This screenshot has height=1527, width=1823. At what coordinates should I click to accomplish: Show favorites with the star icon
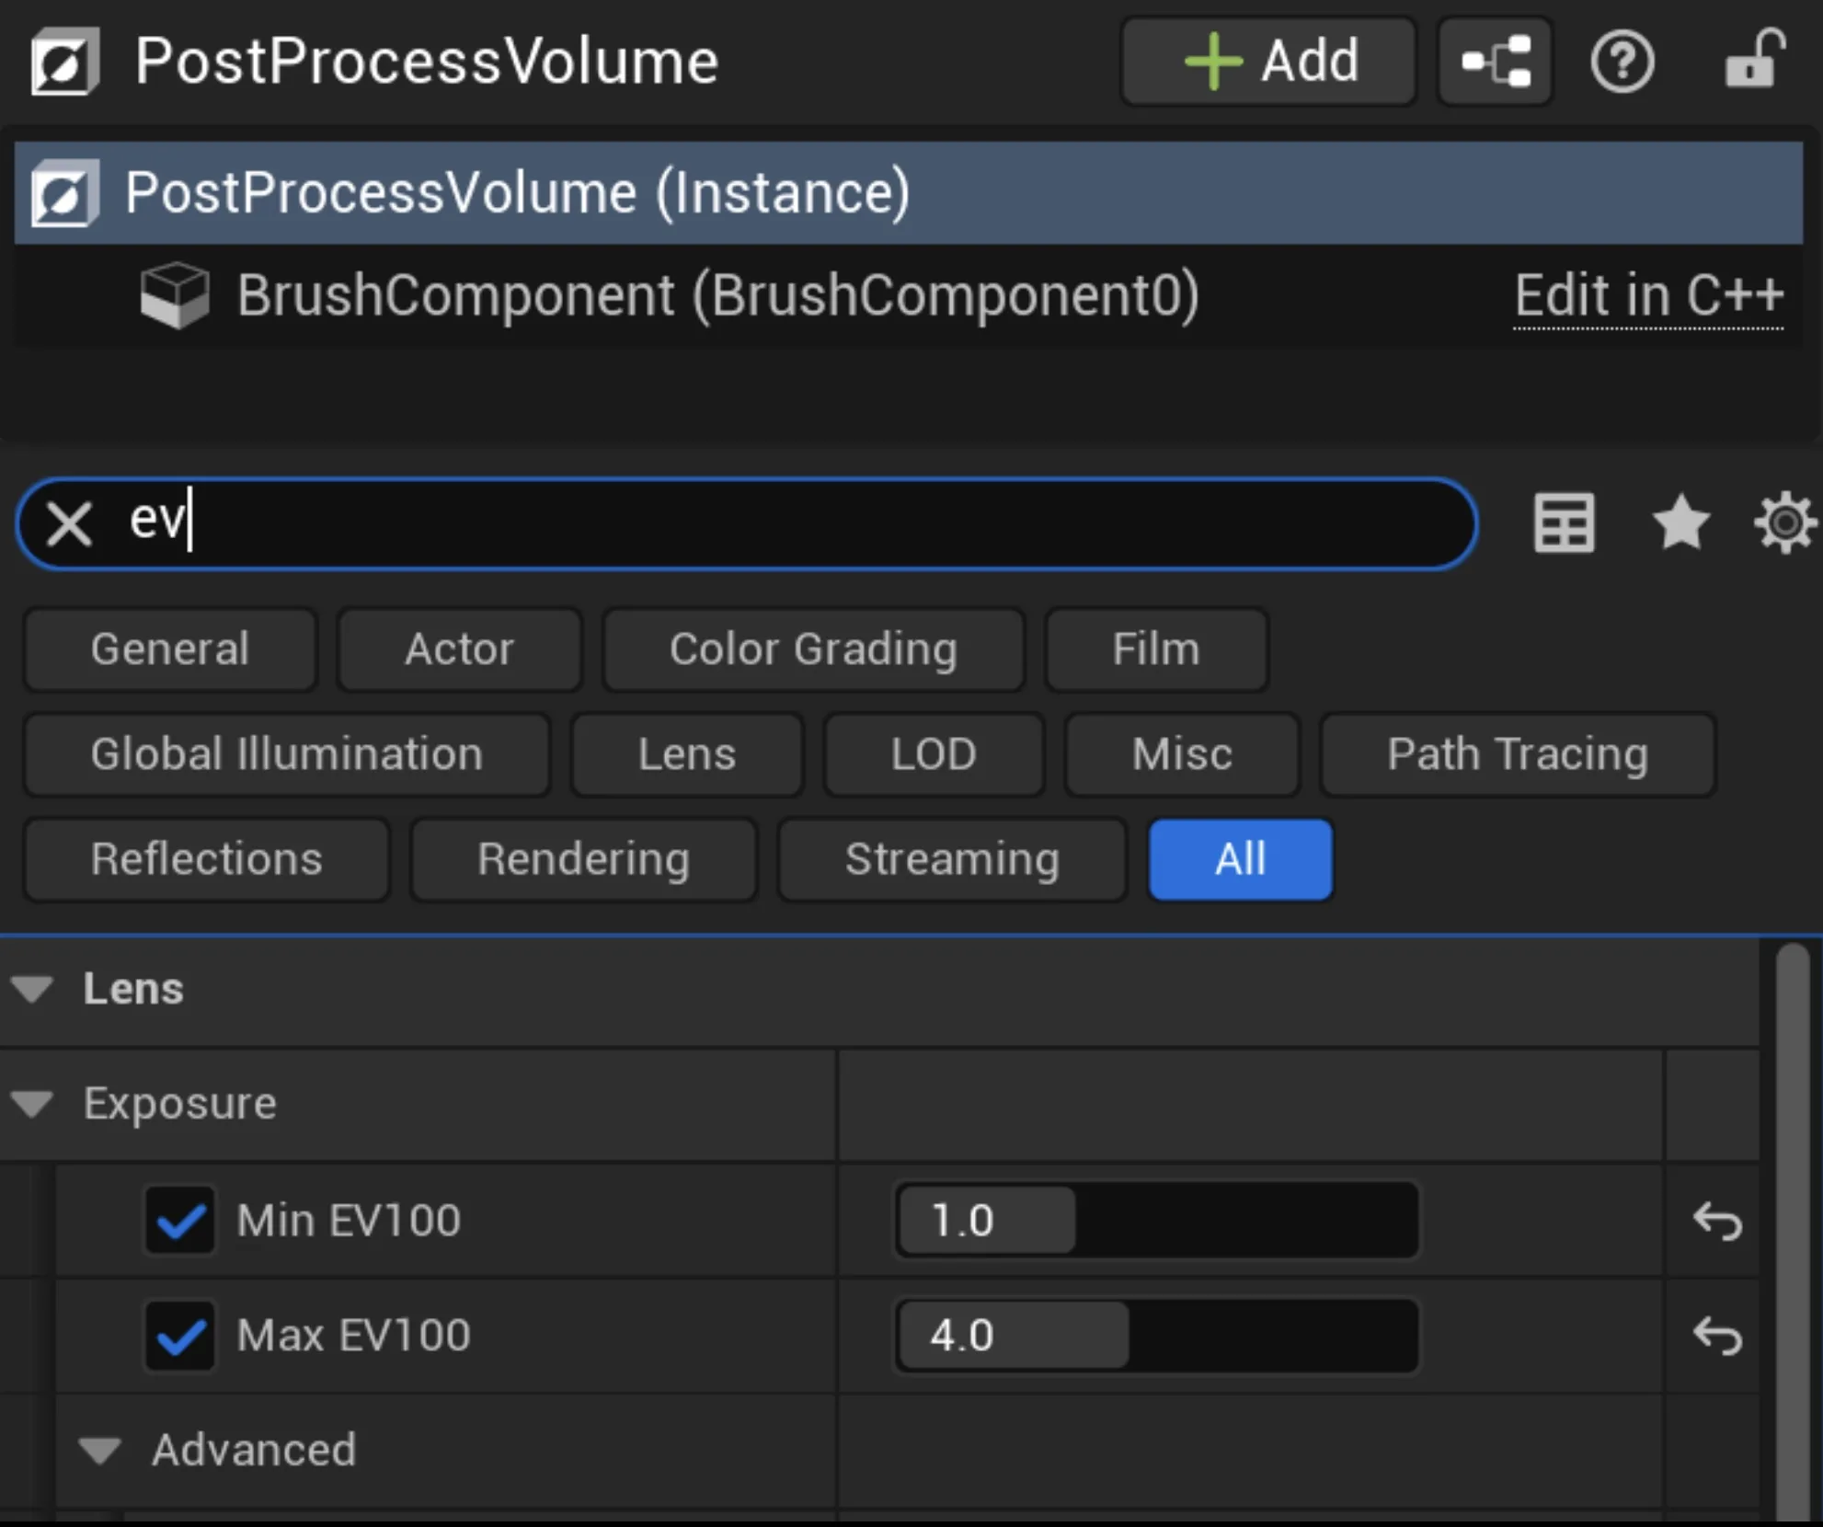pos(1680,522)
